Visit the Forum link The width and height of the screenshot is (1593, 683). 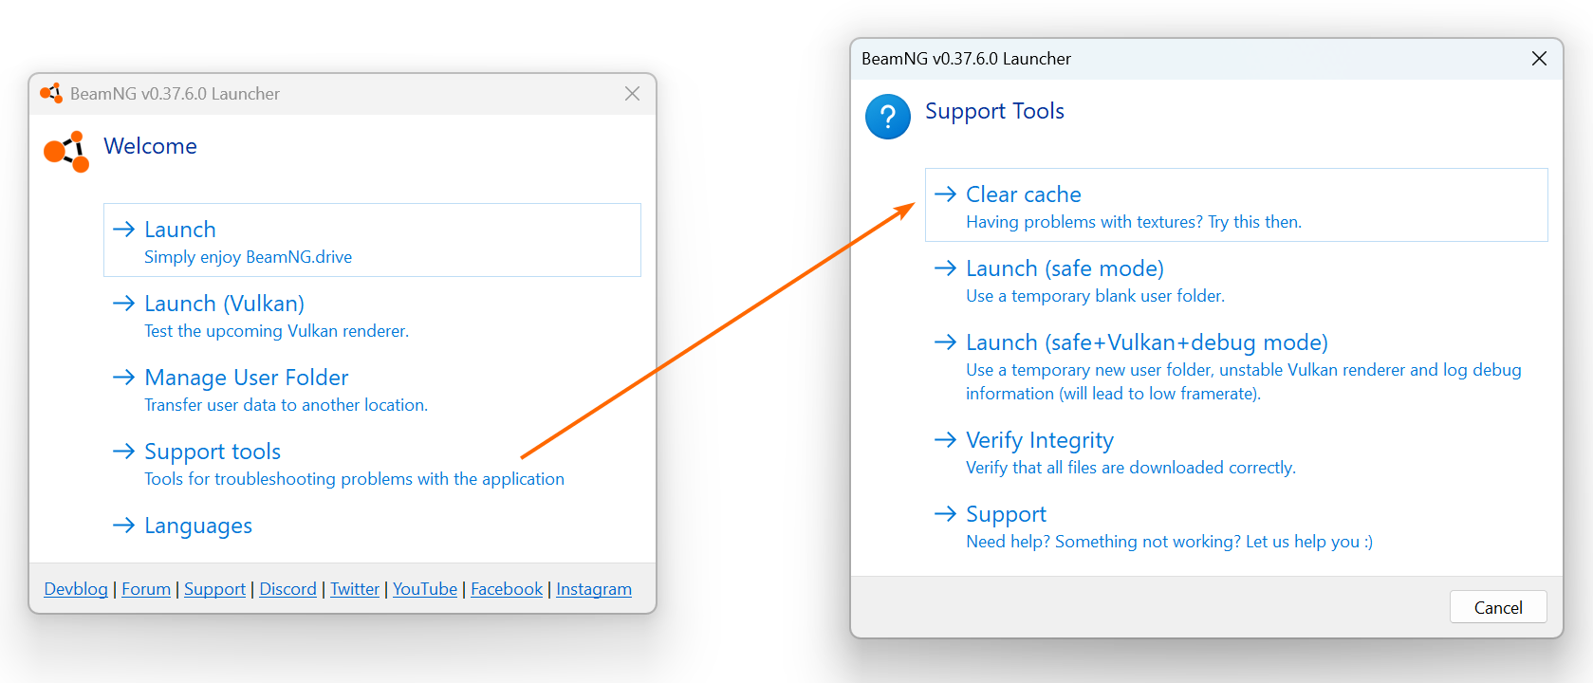pos(146,589)
